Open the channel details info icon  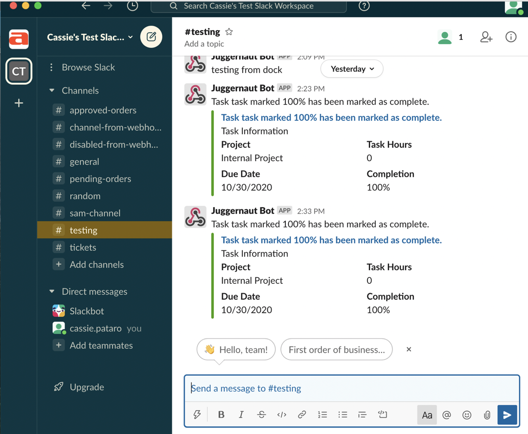click(x=511, y=37)
